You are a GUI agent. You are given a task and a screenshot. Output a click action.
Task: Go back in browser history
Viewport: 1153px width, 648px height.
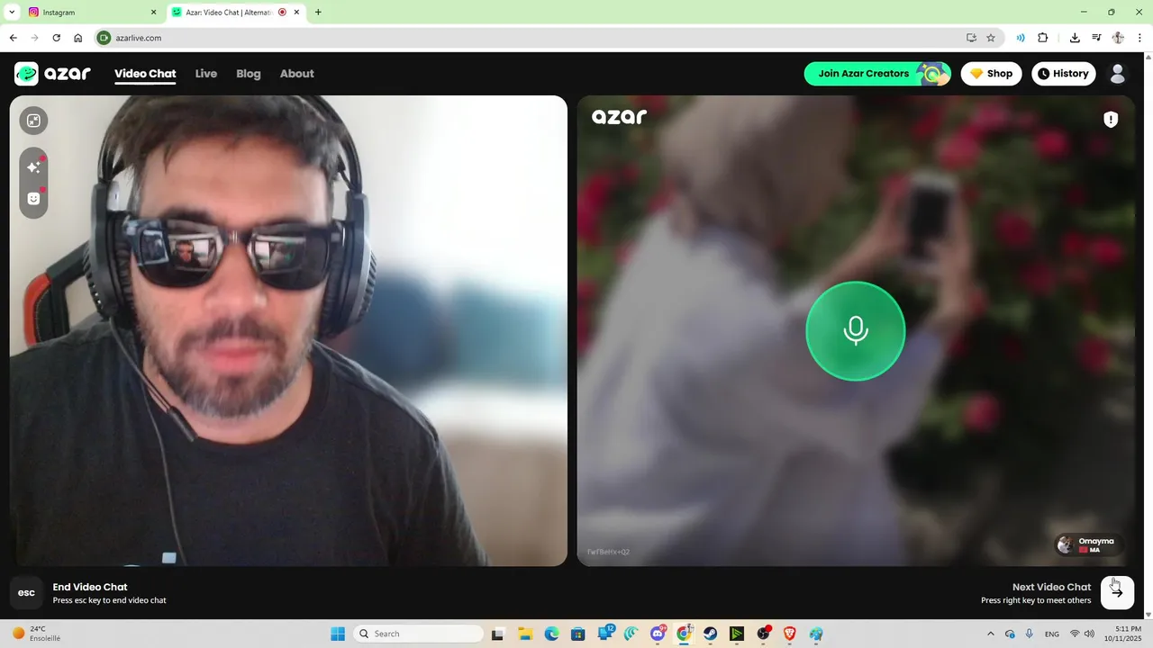tap(13, 38)
